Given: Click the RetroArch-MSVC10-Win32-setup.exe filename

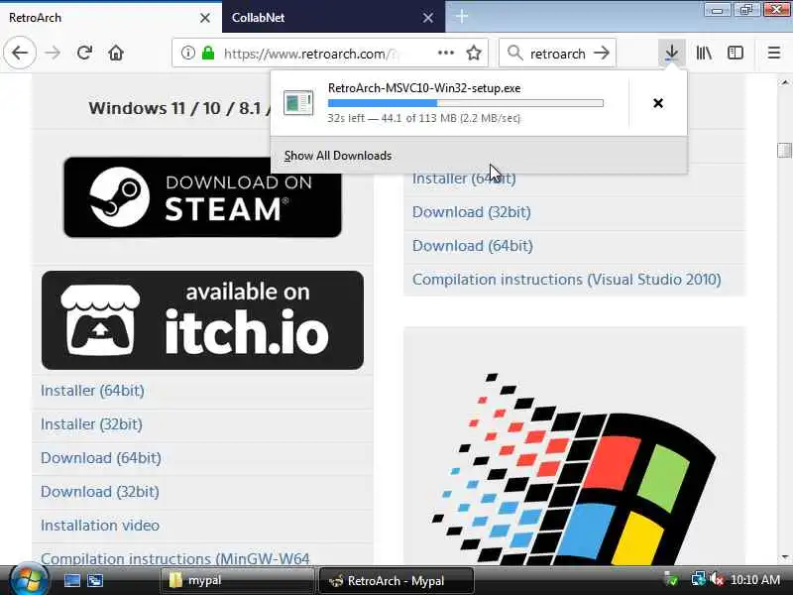Looking at the screenshot, I should (x=424, y=88).
